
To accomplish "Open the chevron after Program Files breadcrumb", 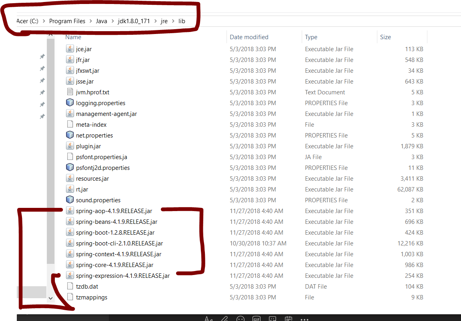I will pos(90,21).
